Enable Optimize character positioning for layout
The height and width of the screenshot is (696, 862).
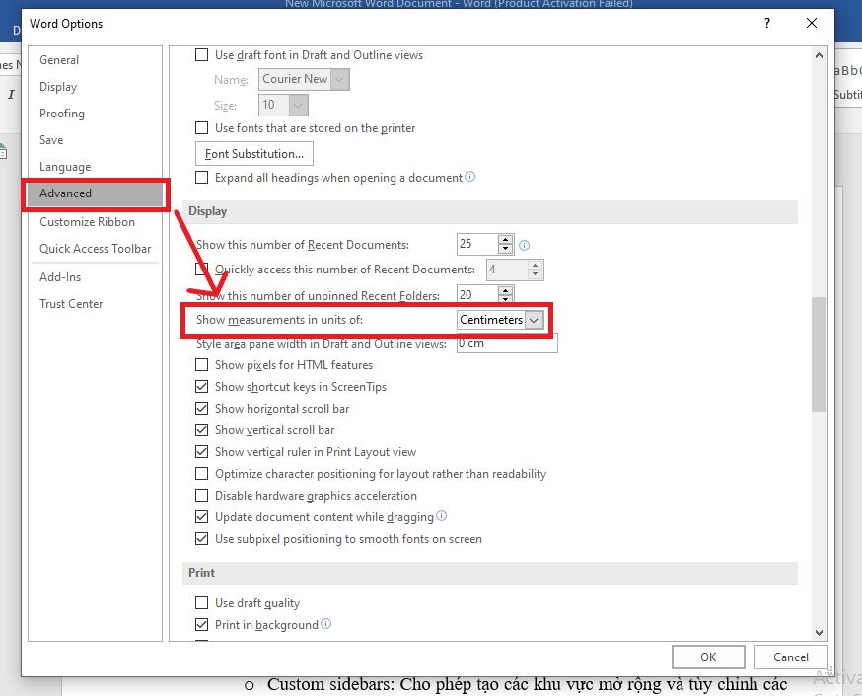coord(202,474)
